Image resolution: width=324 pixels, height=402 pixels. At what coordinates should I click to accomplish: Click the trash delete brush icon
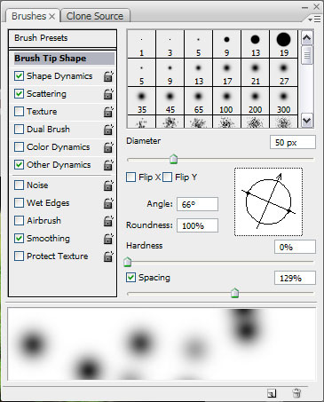point(296,393)
